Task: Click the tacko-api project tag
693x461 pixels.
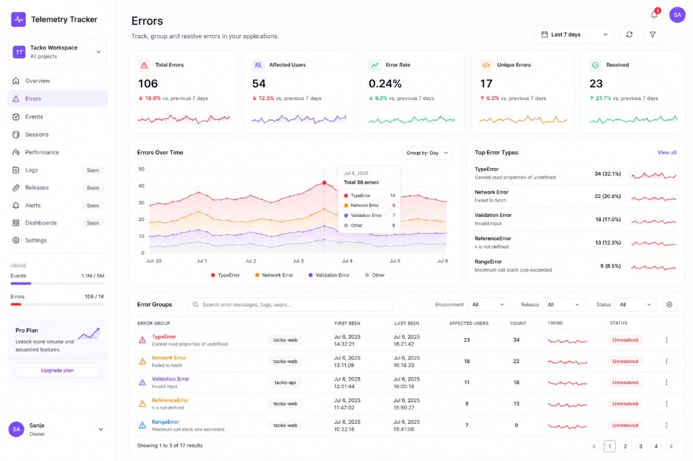Action: click(x=285, y=383)
